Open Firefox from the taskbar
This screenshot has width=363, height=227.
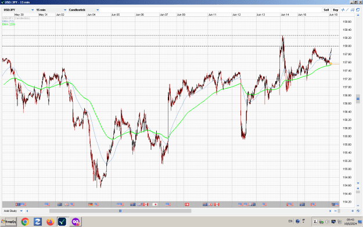click(x=50, y=222)
